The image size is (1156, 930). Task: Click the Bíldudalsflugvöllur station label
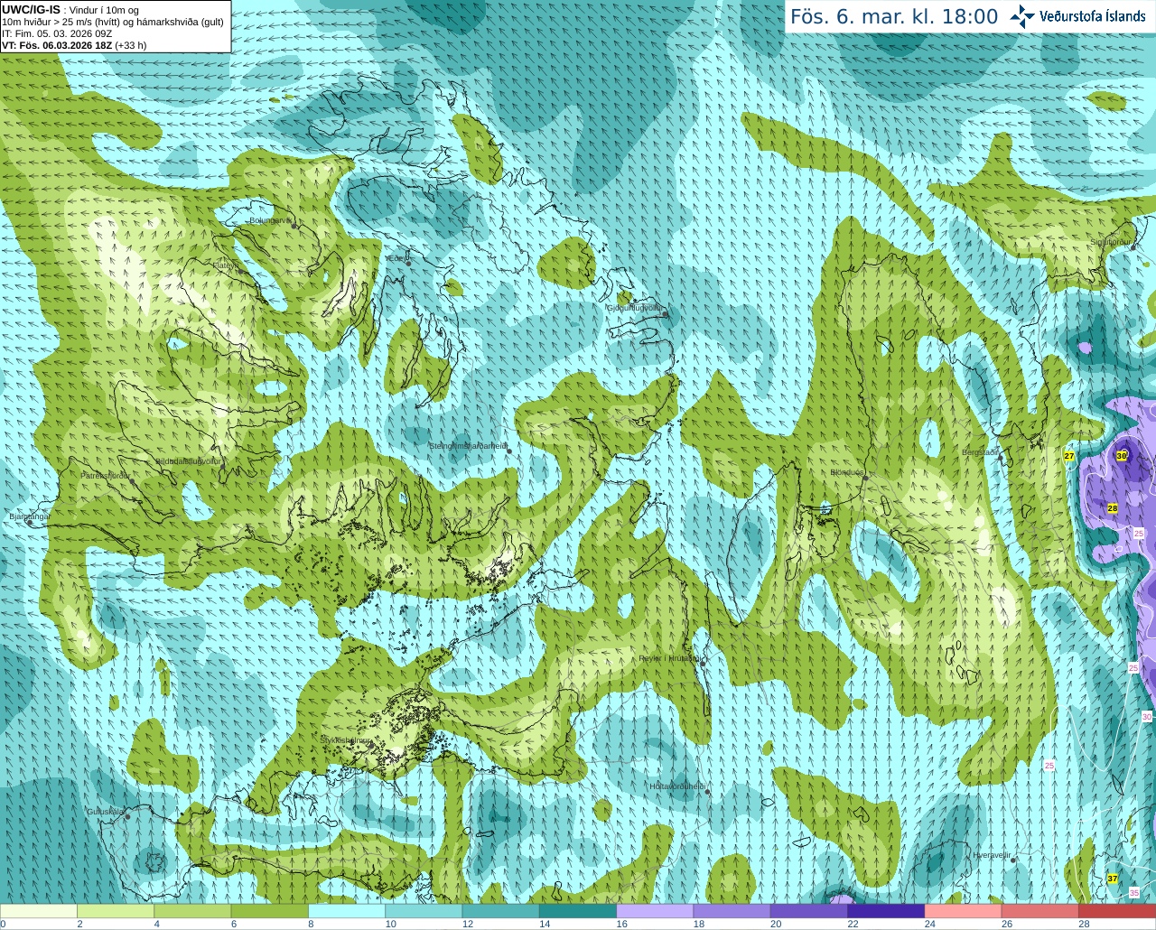tap(188, 460)
